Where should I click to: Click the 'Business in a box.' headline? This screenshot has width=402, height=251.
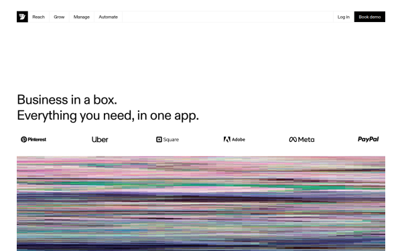click(x=67, y=100)
